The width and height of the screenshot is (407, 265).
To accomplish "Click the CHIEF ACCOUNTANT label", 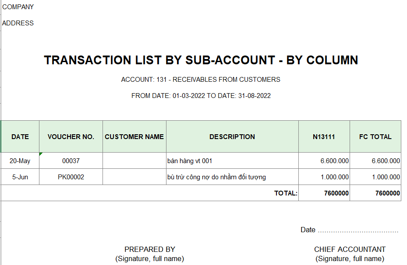I will [350, 249].
